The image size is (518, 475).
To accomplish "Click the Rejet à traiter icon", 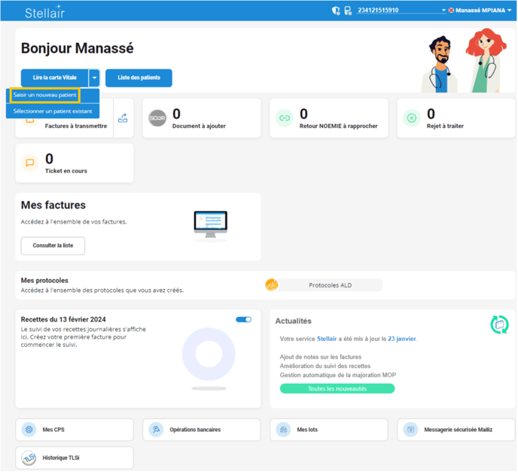I will pyautogui.click(x=411, y=118).
